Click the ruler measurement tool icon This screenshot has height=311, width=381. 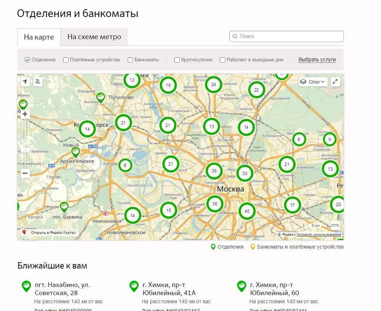pyautogui.click(x=335, y=225)
